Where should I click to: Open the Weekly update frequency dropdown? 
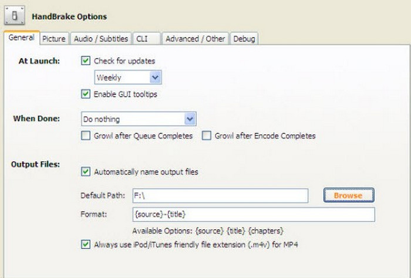[x=128, y=77]
